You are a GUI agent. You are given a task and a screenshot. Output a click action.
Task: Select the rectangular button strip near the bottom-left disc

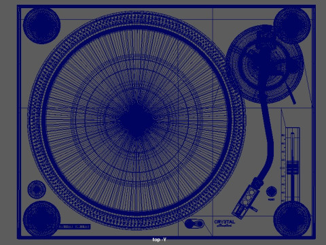click(75, 227)
